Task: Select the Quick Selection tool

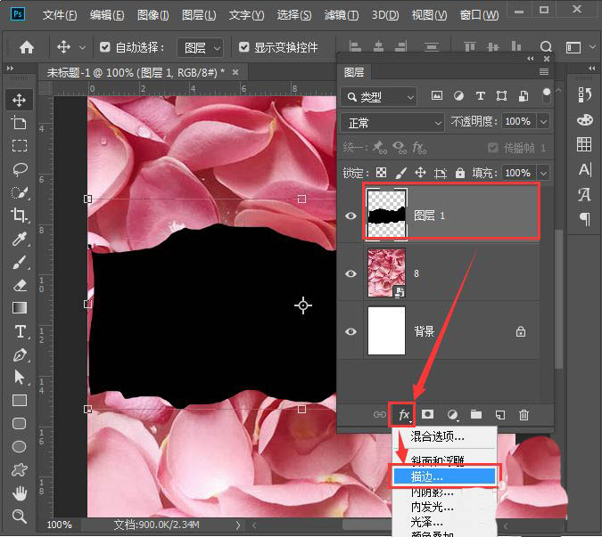Action: (19, 192)
